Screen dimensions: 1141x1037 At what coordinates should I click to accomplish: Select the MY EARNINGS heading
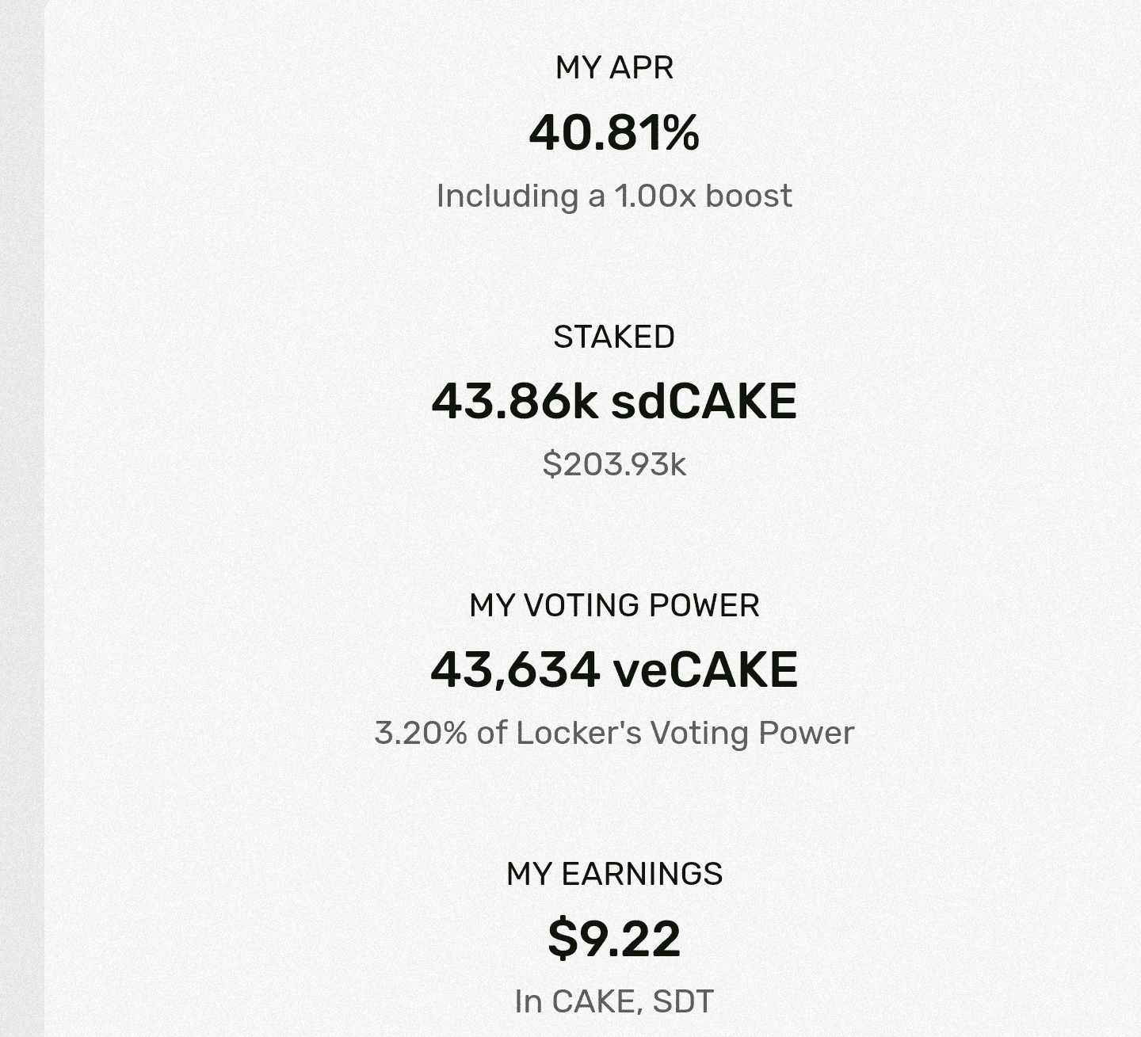(x=614, y=874)
